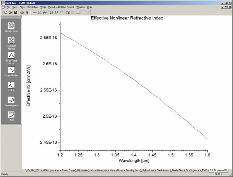The image size is (233, 177).
Task: Switch to the Mode Measures tab
Action: (x=99, y=170)
